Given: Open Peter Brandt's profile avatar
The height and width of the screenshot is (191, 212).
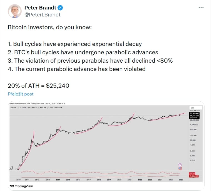Looking at the screenshot, I should (14, 11).
